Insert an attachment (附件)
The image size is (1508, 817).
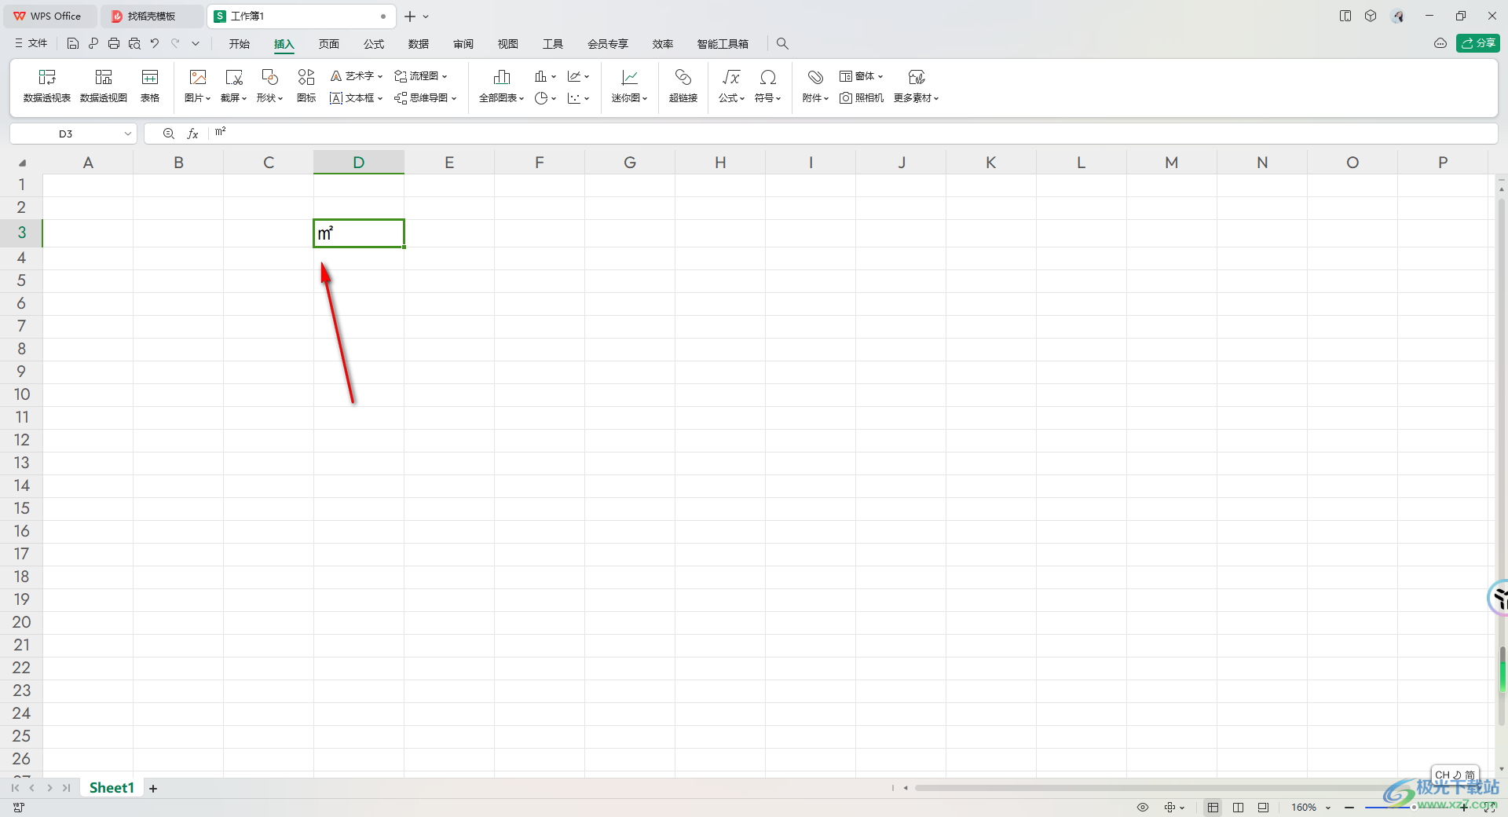pos(815,86)
